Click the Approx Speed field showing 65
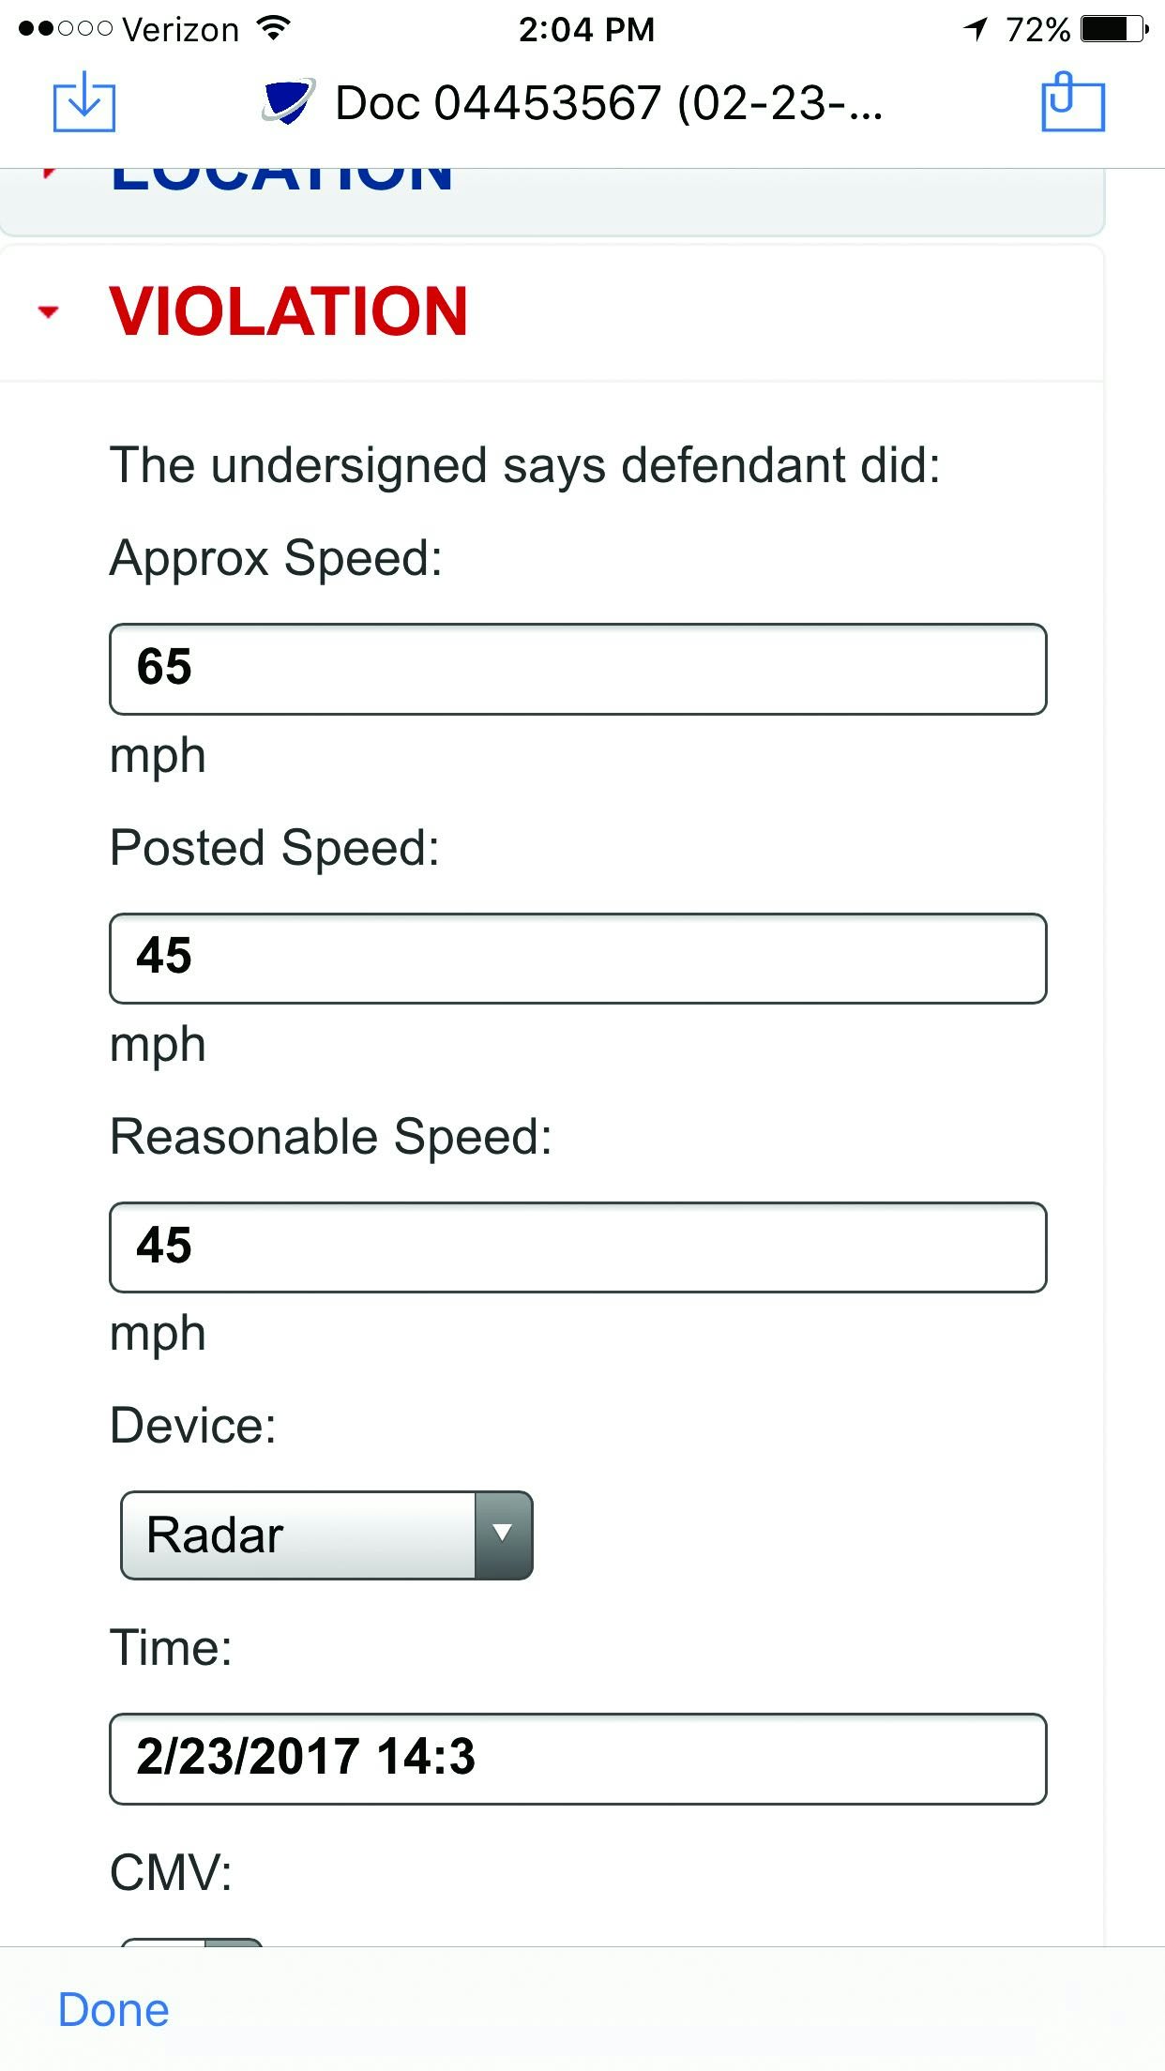The height and width of the screenshot is (2071, 1165). point(578,669)
